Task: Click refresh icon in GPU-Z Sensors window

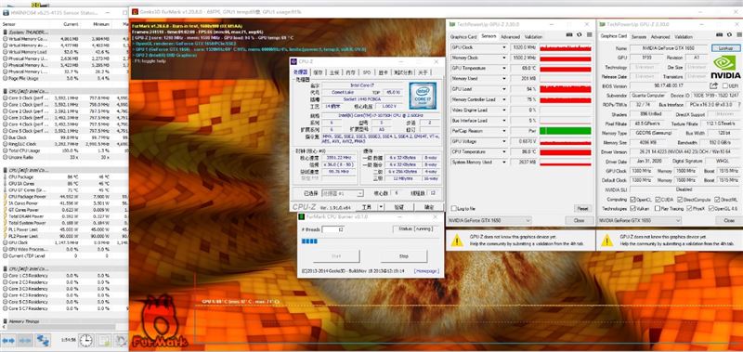Action: 579,35
